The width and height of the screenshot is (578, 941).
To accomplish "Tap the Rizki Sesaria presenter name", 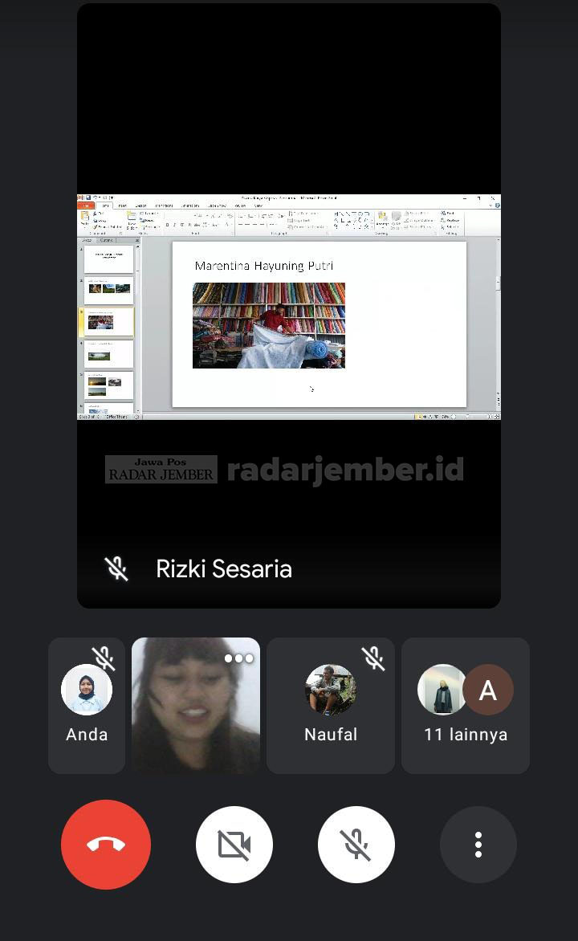I will (x=224, y=569).
